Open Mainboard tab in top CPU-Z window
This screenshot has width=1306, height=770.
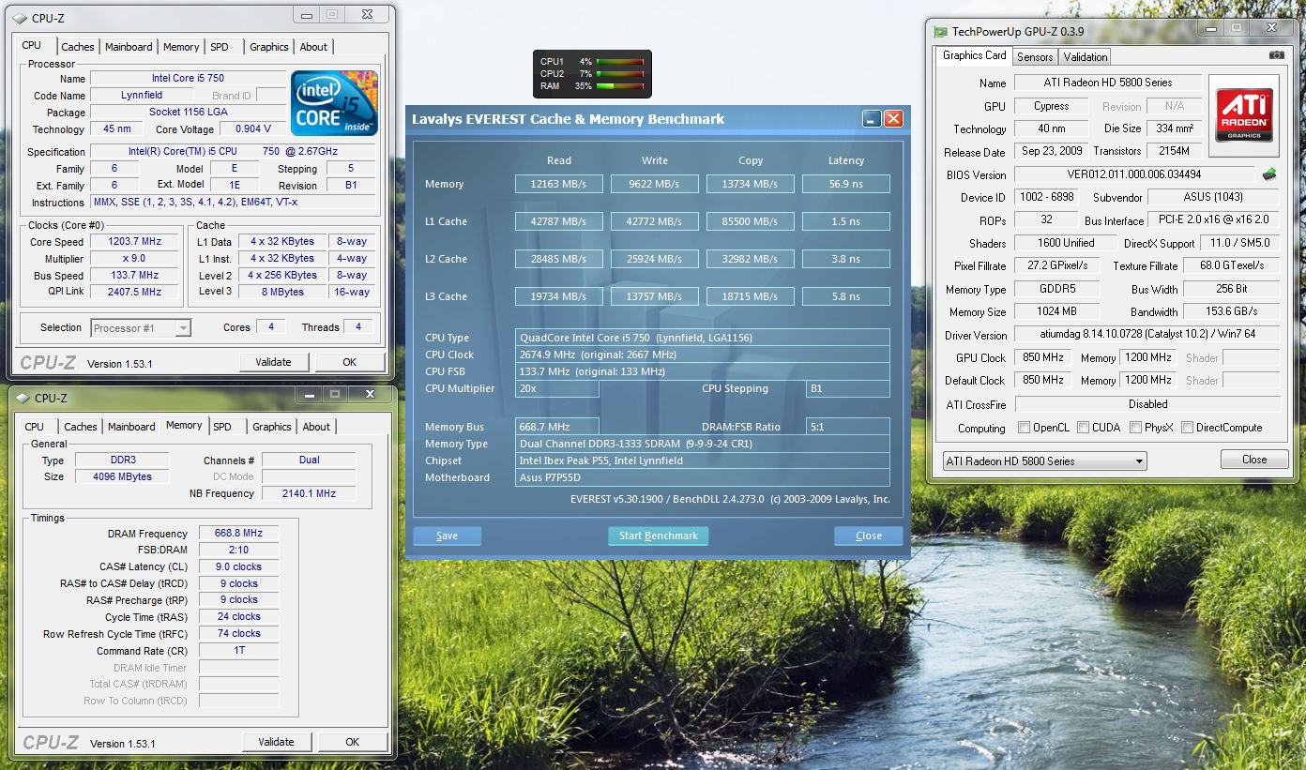(x=129, y=47)
